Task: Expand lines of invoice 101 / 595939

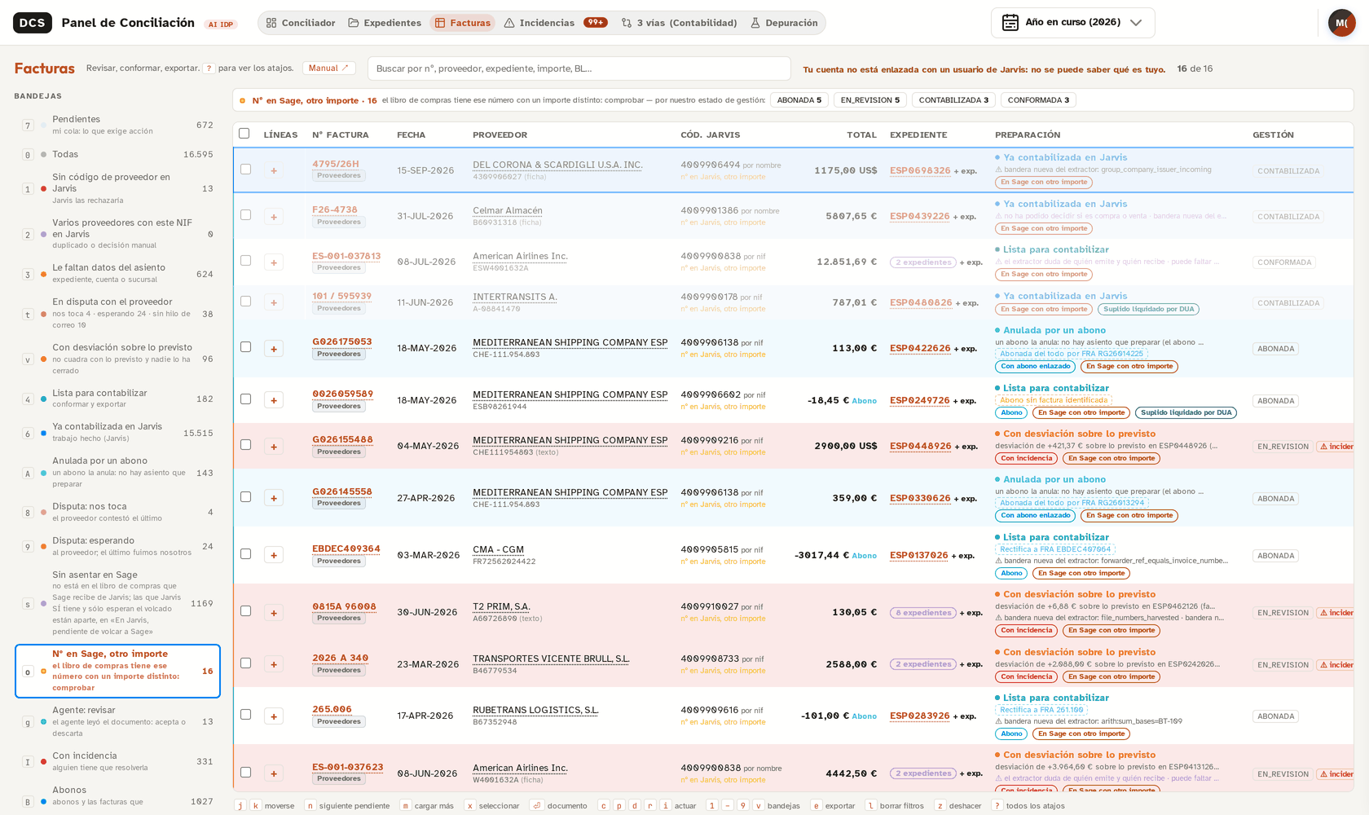Action: [x=274, y=303]
